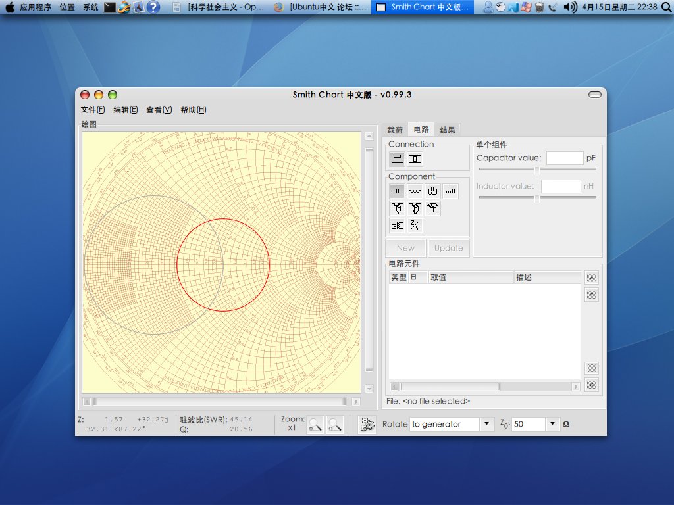Pick the parallel LC component icon

[433, 191]
